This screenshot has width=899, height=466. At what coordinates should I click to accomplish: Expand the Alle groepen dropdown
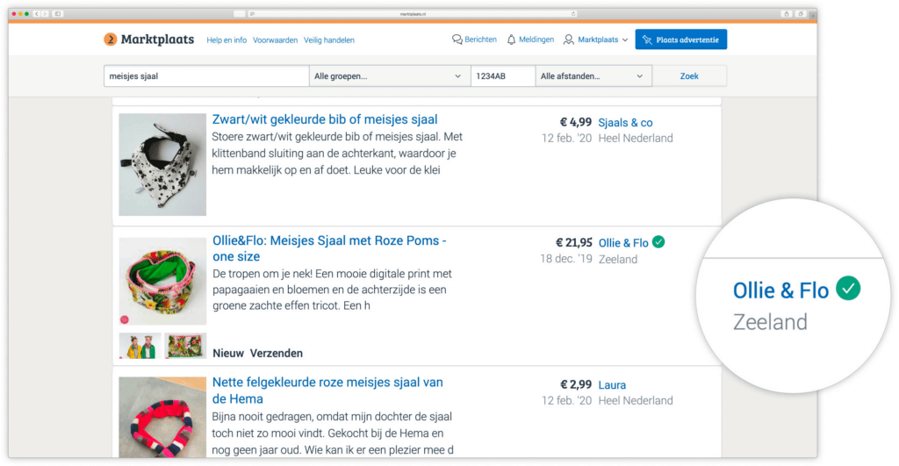tap(389, 76)
